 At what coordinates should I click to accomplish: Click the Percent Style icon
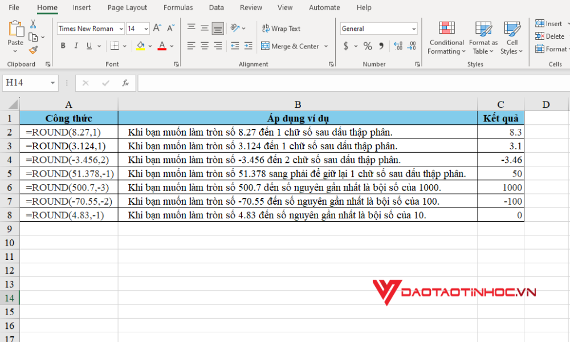[x=368, y=46]
